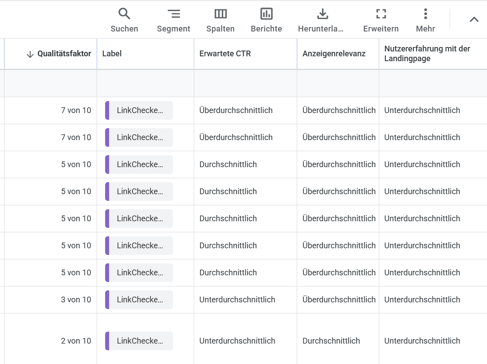Open the Mehr three-dot icon

point(425,14)
